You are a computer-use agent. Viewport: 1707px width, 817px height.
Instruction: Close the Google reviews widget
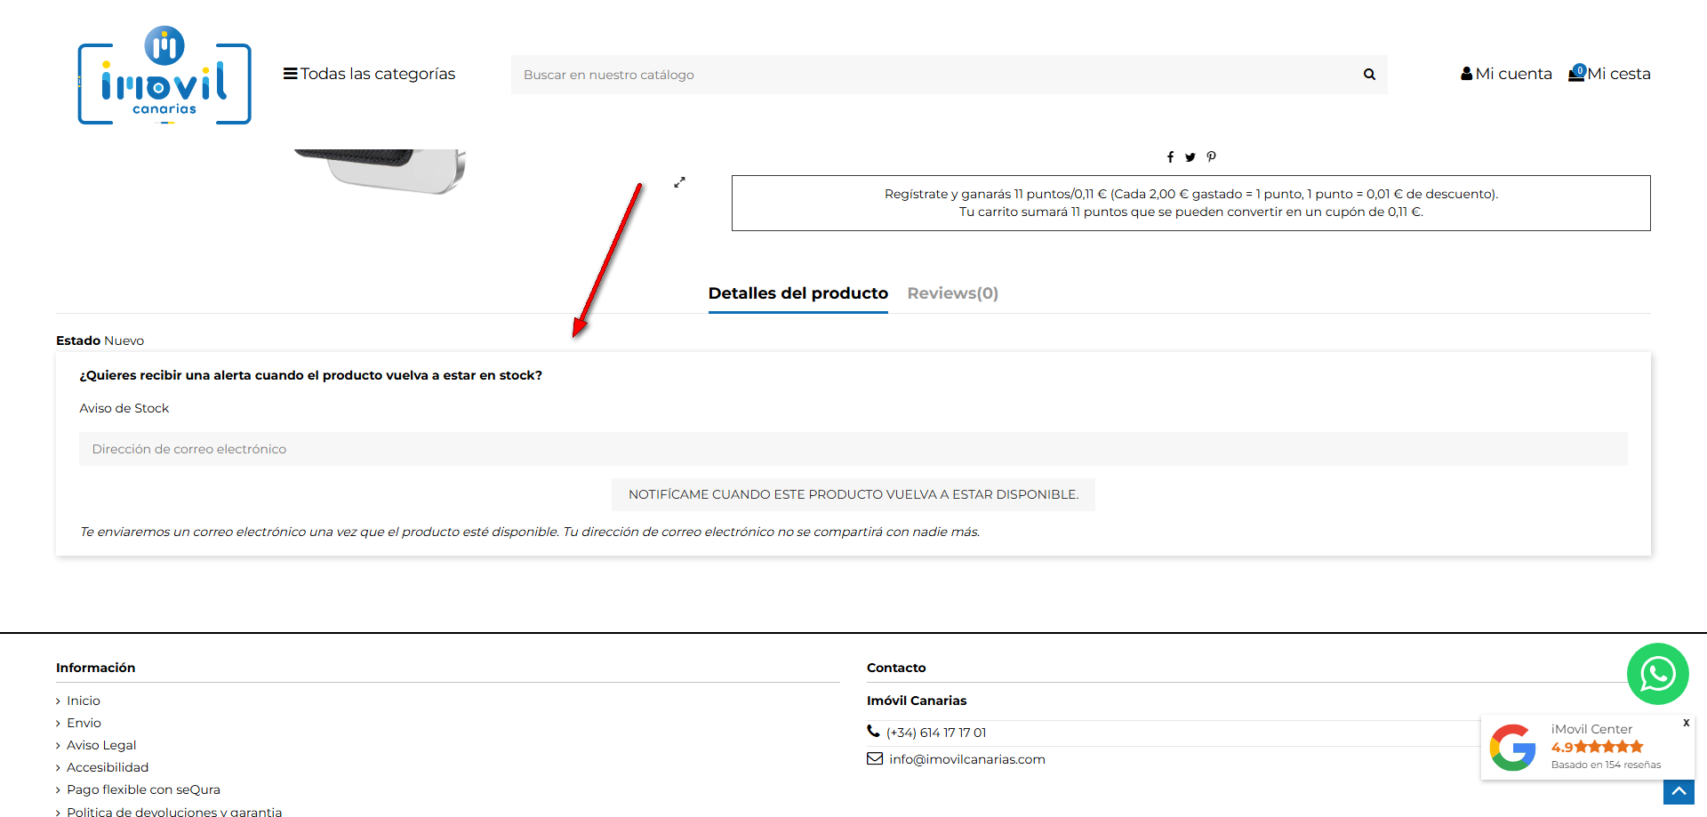tap(1686, 723)
